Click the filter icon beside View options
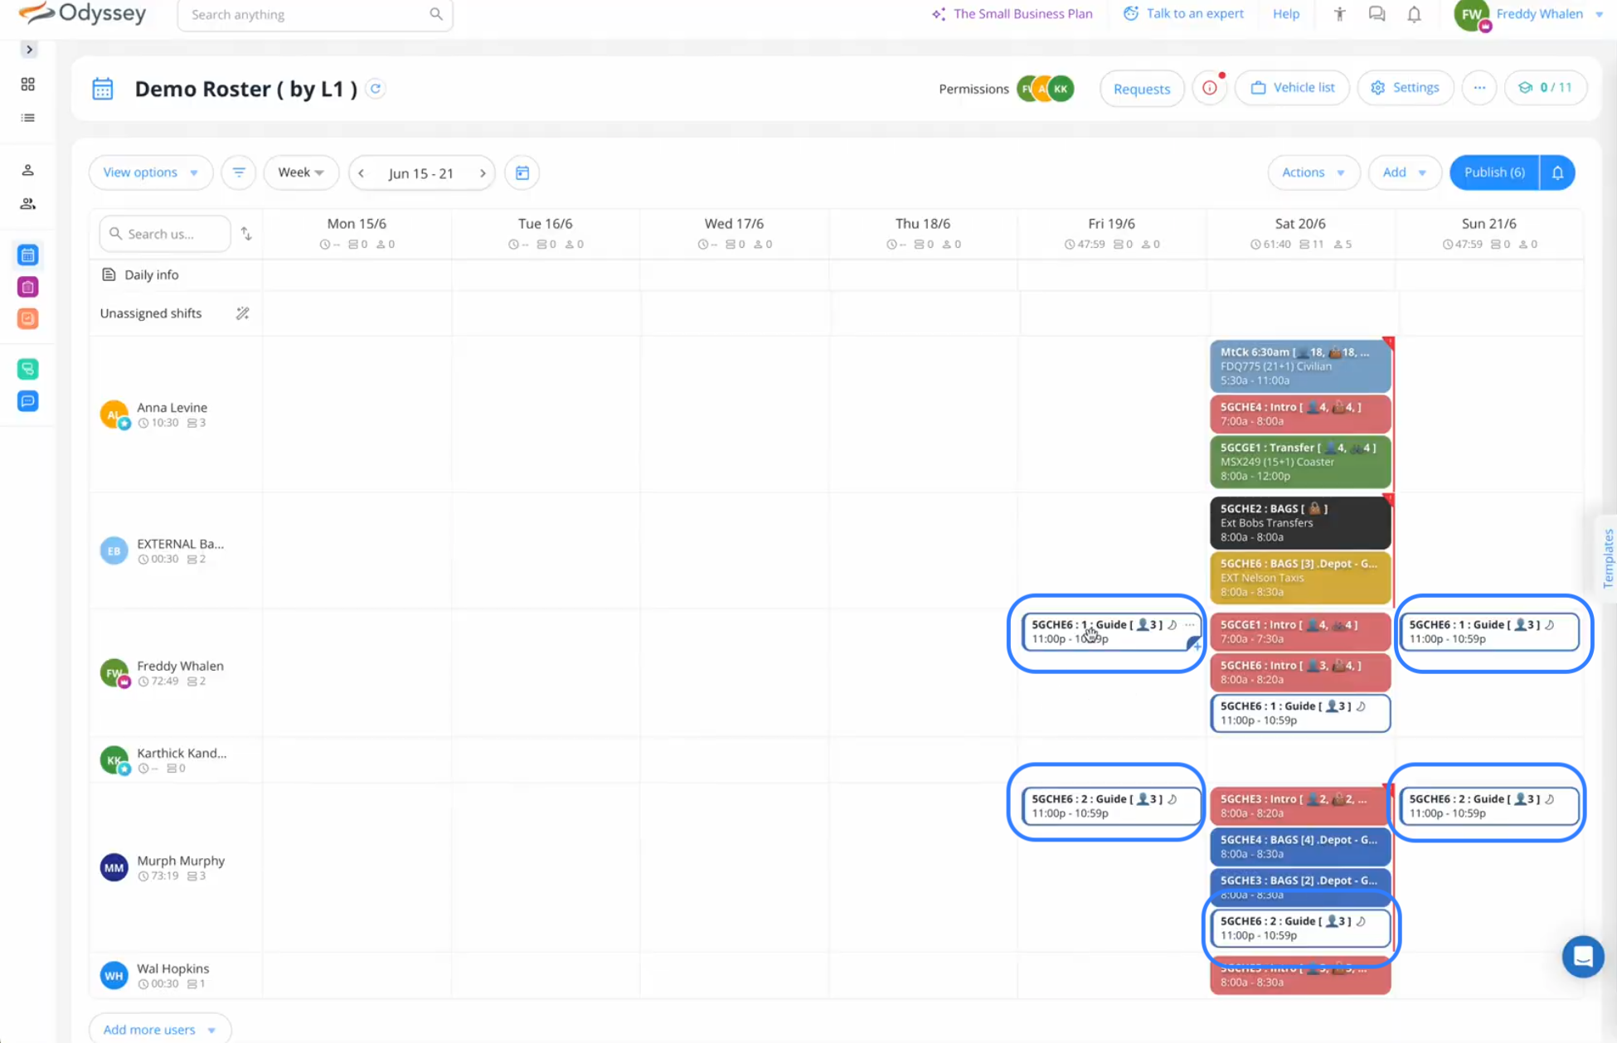1617x1043 pixels. click(x=238, y=172)
